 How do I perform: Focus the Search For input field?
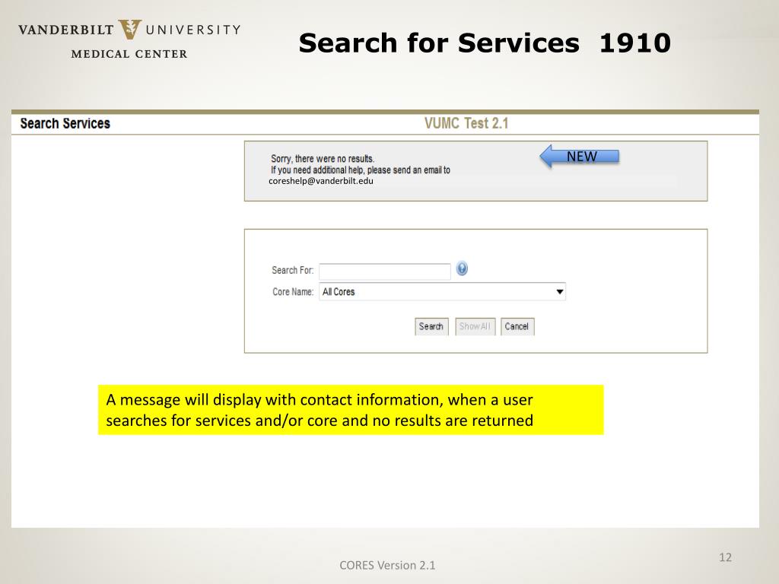coord(384,271)
